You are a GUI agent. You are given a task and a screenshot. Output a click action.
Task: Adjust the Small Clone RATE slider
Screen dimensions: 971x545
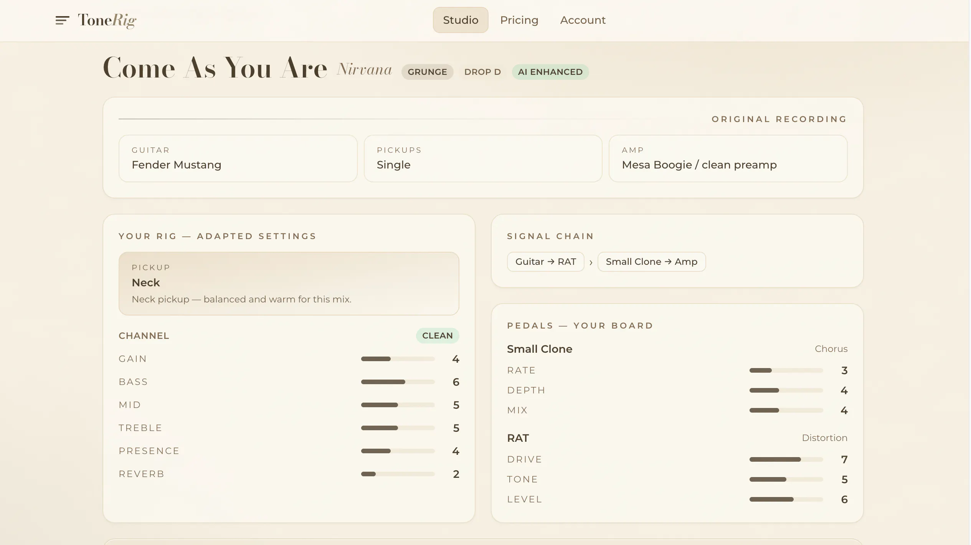(786, 370)
